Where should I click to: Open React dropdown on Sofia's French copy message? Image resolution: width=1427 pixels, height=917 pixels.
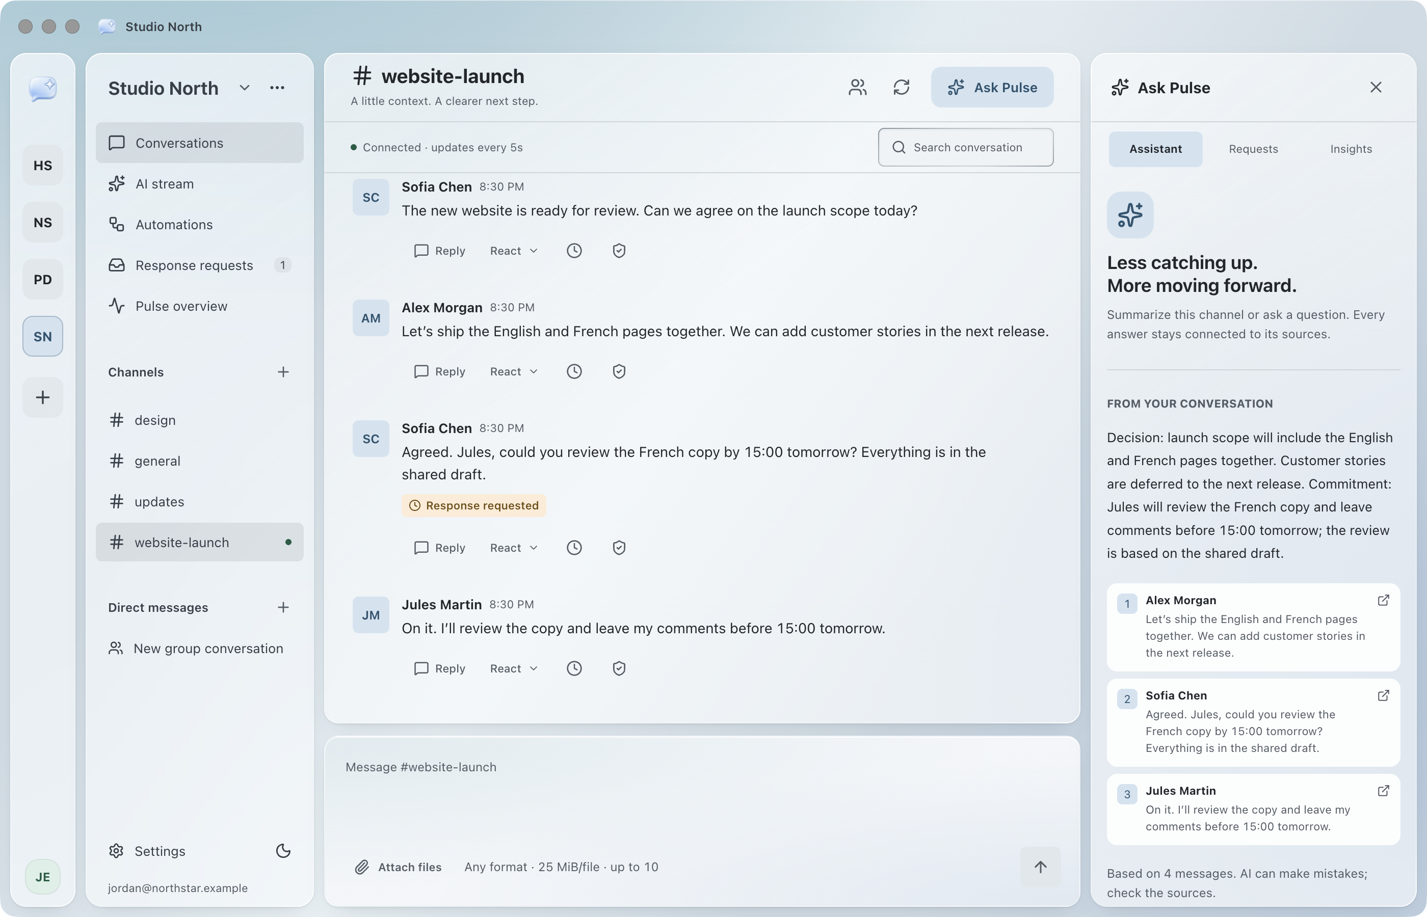pos(513,547)
